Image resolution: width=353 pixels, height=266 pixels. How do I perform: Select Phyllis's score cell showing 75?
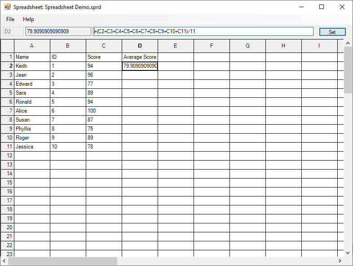(104, 129)
